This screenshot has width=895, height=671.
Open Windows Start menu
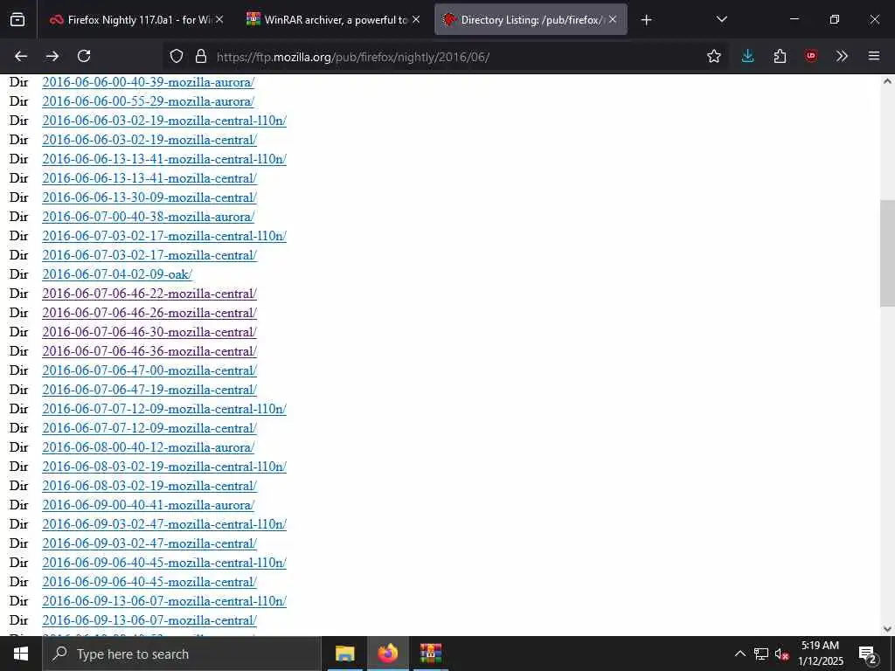pyautogui.click(x=21, y=654)
